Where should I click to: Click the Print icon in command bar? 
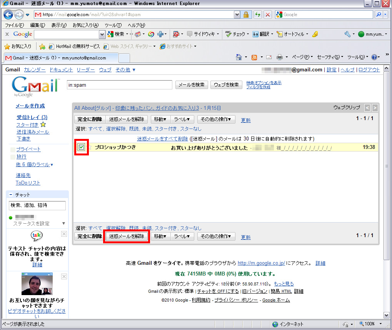(x=280, y=58)
